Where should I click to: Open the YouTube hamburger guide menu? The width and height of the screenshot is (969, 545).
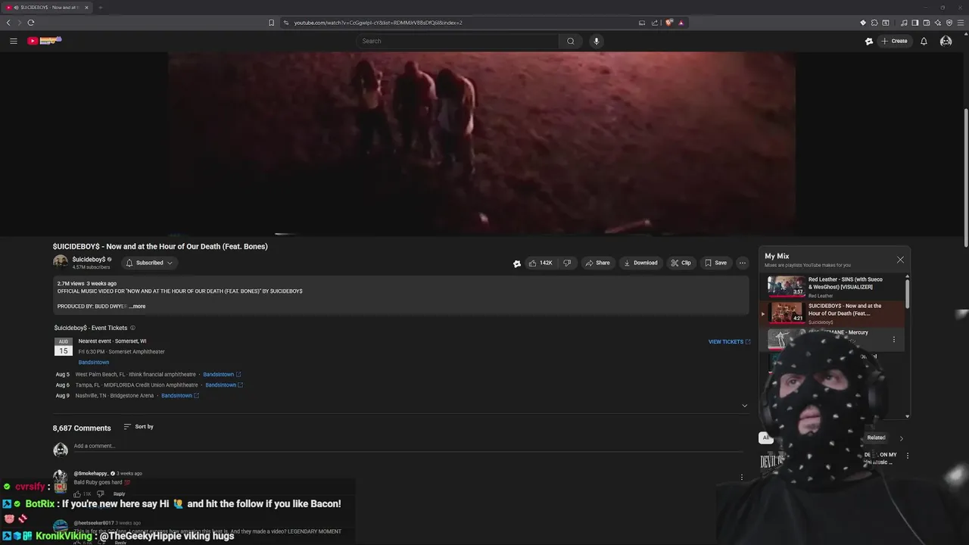13,41
